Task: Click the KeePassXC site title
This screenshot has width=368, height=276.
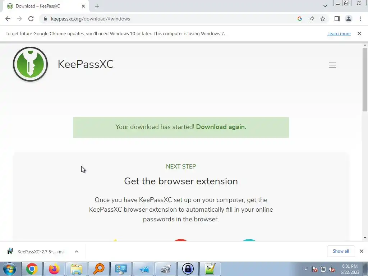Action: 86,64
